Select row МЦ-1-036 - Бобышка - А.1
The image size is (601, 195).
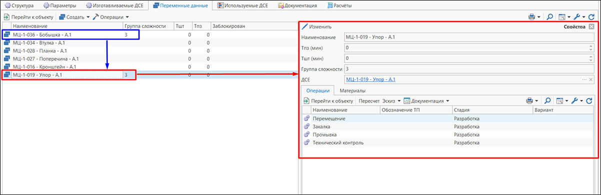tap(149, 35)
